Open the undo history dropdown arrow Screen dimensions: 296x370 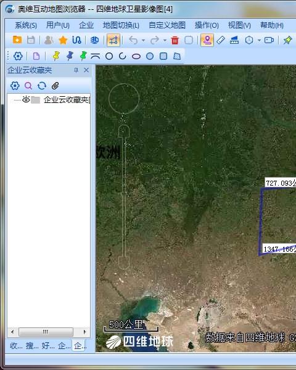click(x=143, y=41)
